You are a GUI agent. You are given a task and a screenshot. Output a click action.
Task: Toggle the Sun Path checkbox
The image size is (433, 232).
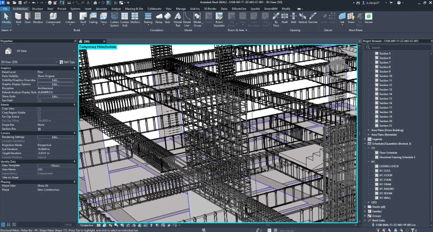tap(39, 100)
